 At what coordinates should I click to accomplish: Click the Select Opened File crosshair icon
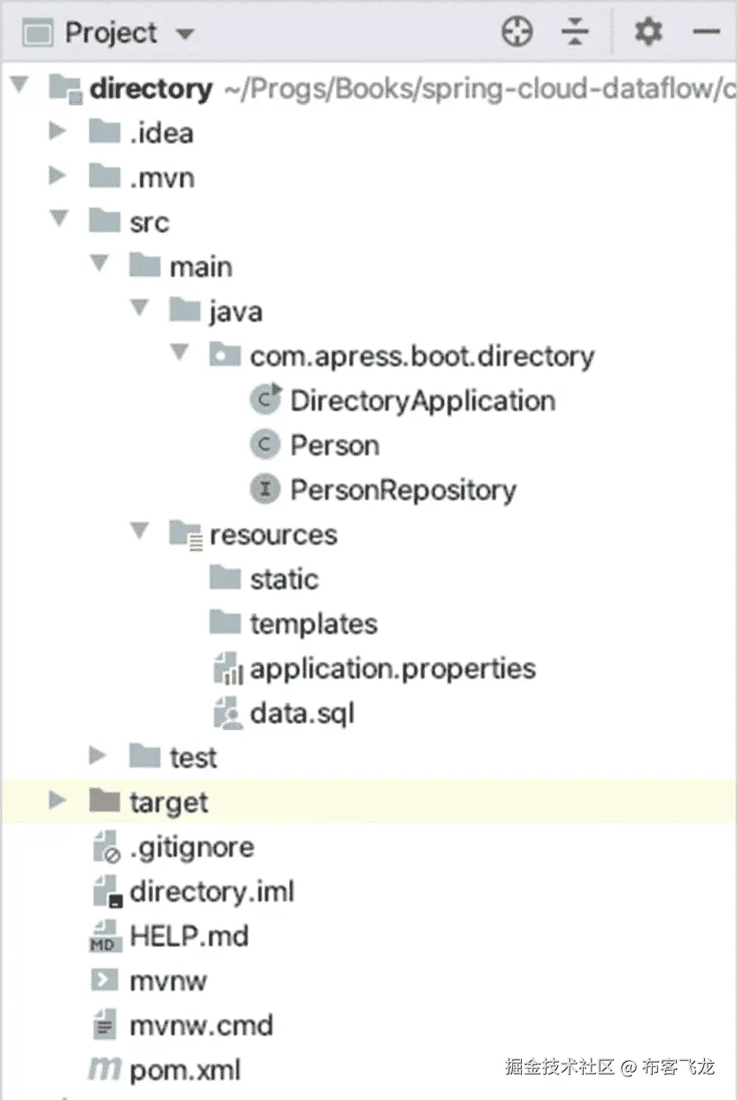(x=517, y=32)
